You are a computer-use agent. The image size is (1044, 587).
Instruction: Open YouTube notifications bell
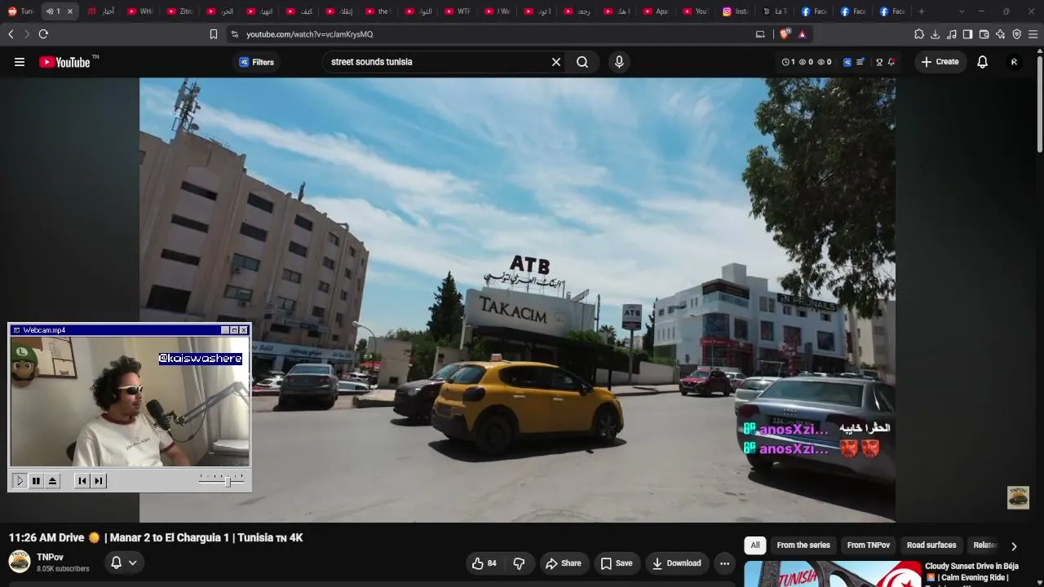[x=982, y=62]
